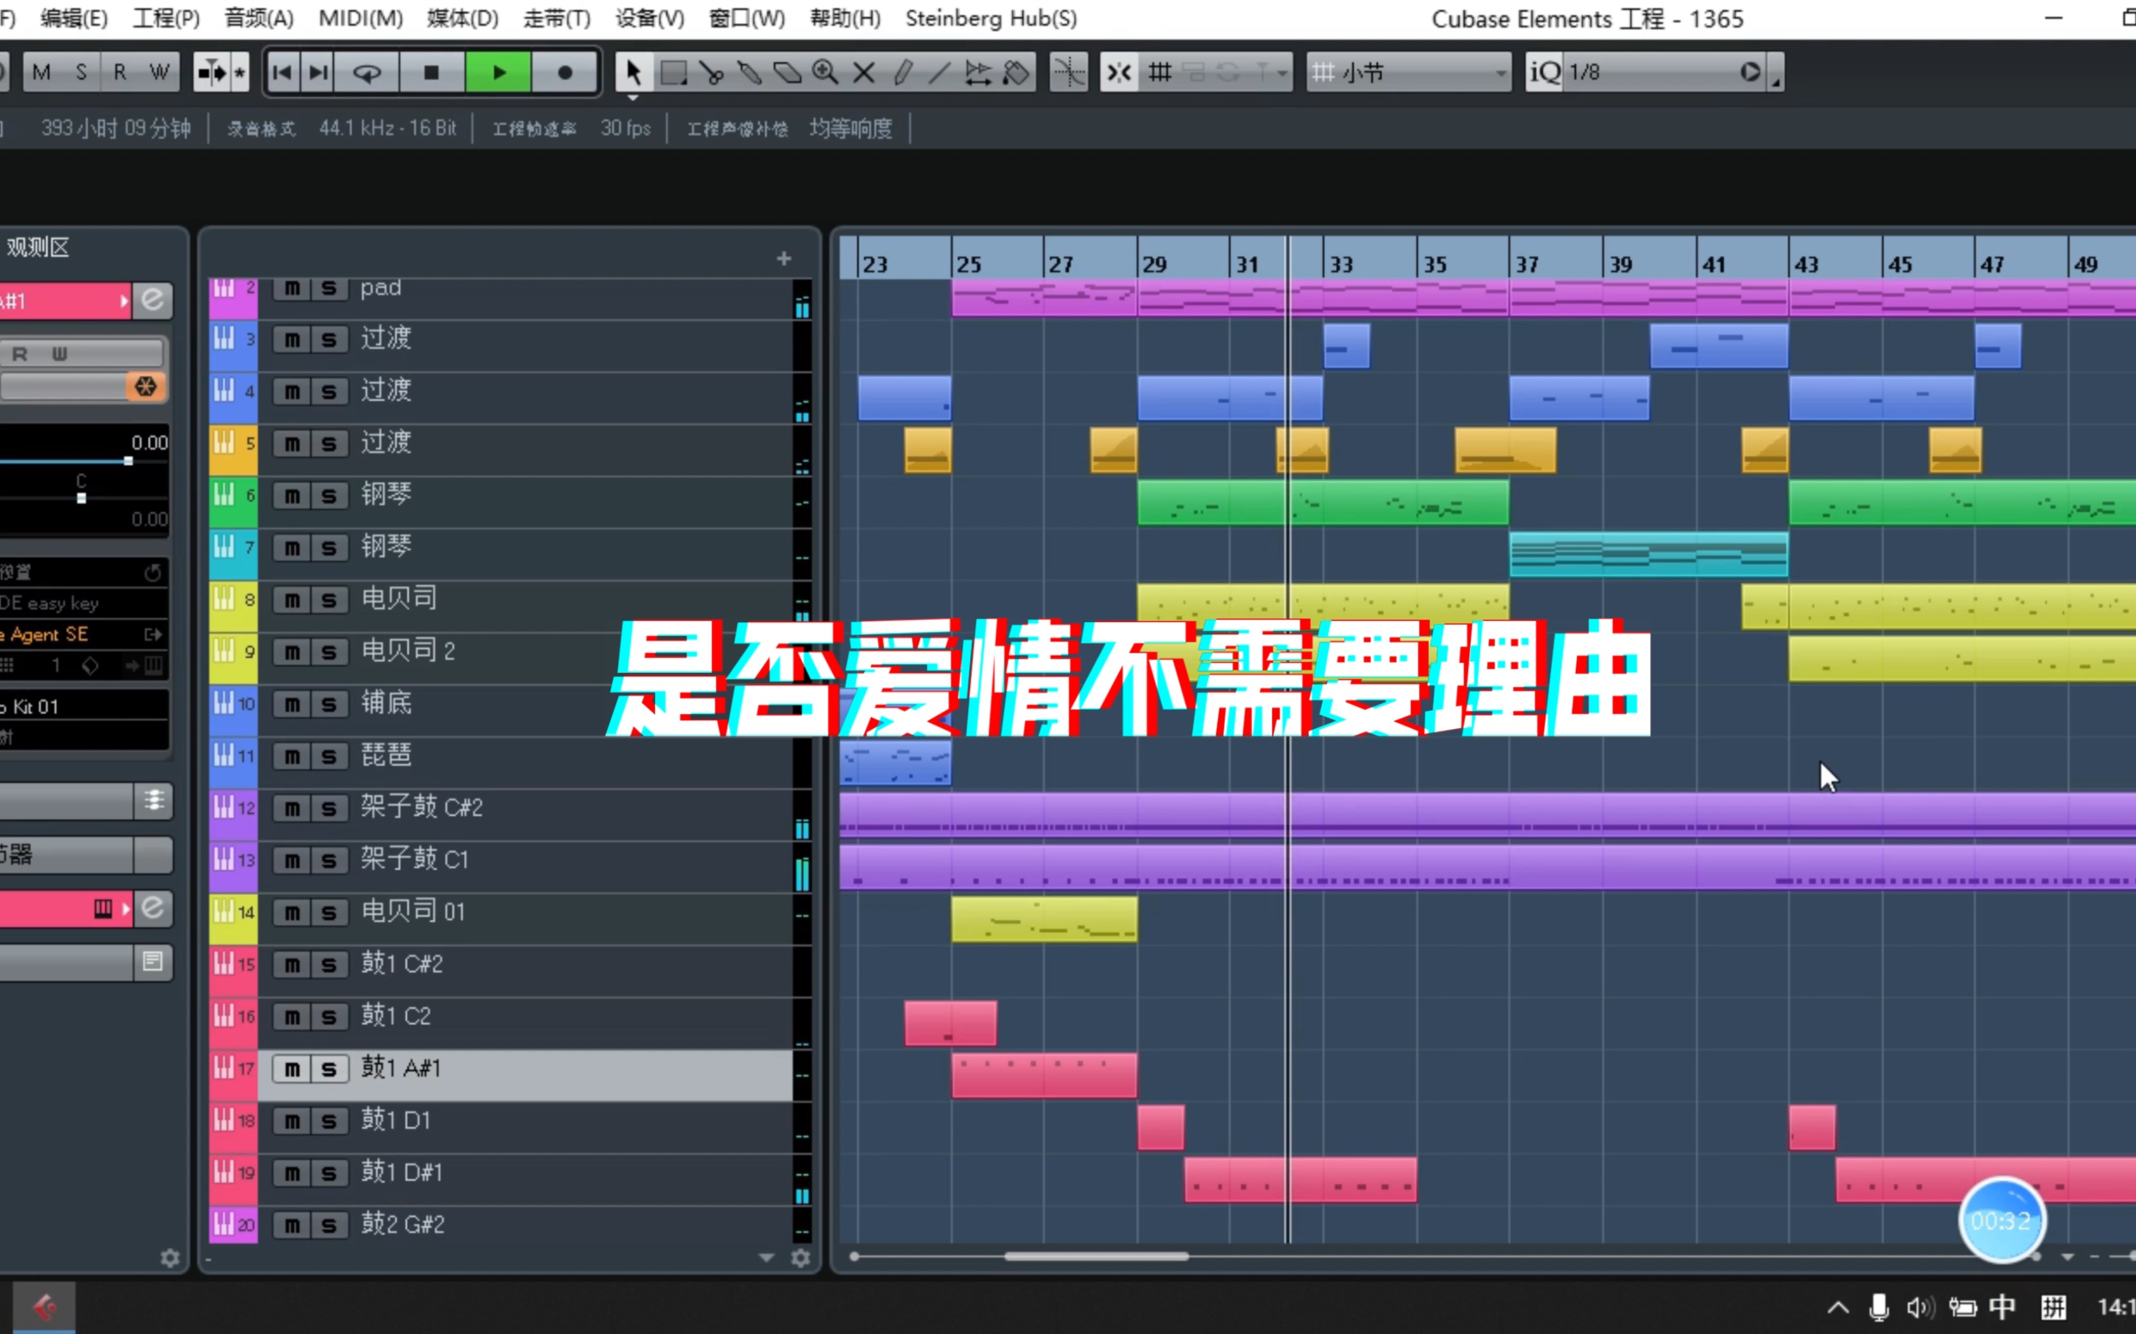Image resolution: width=2136 pixels, height=1334 pixels.
Task: Open 音频(A) menu
Action: click(x=259, y=18)
